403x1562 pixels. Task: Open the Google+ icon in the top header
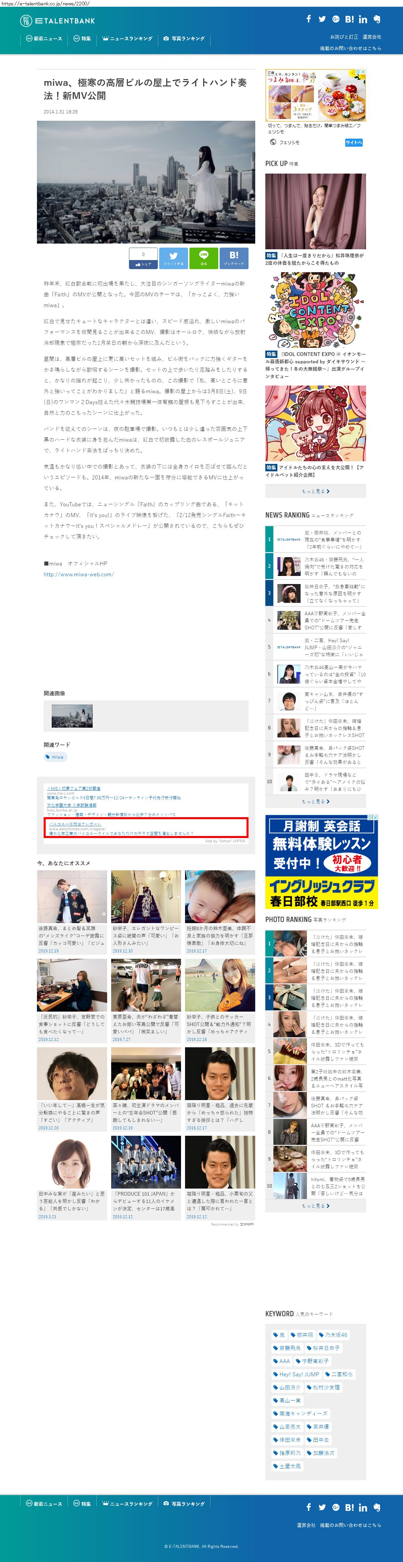coord(335,19)
